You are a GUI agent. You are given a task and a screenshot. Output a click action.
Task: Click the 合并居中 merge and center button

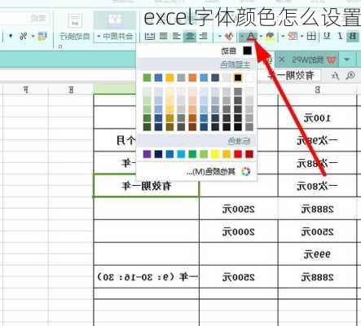(115, 36)
